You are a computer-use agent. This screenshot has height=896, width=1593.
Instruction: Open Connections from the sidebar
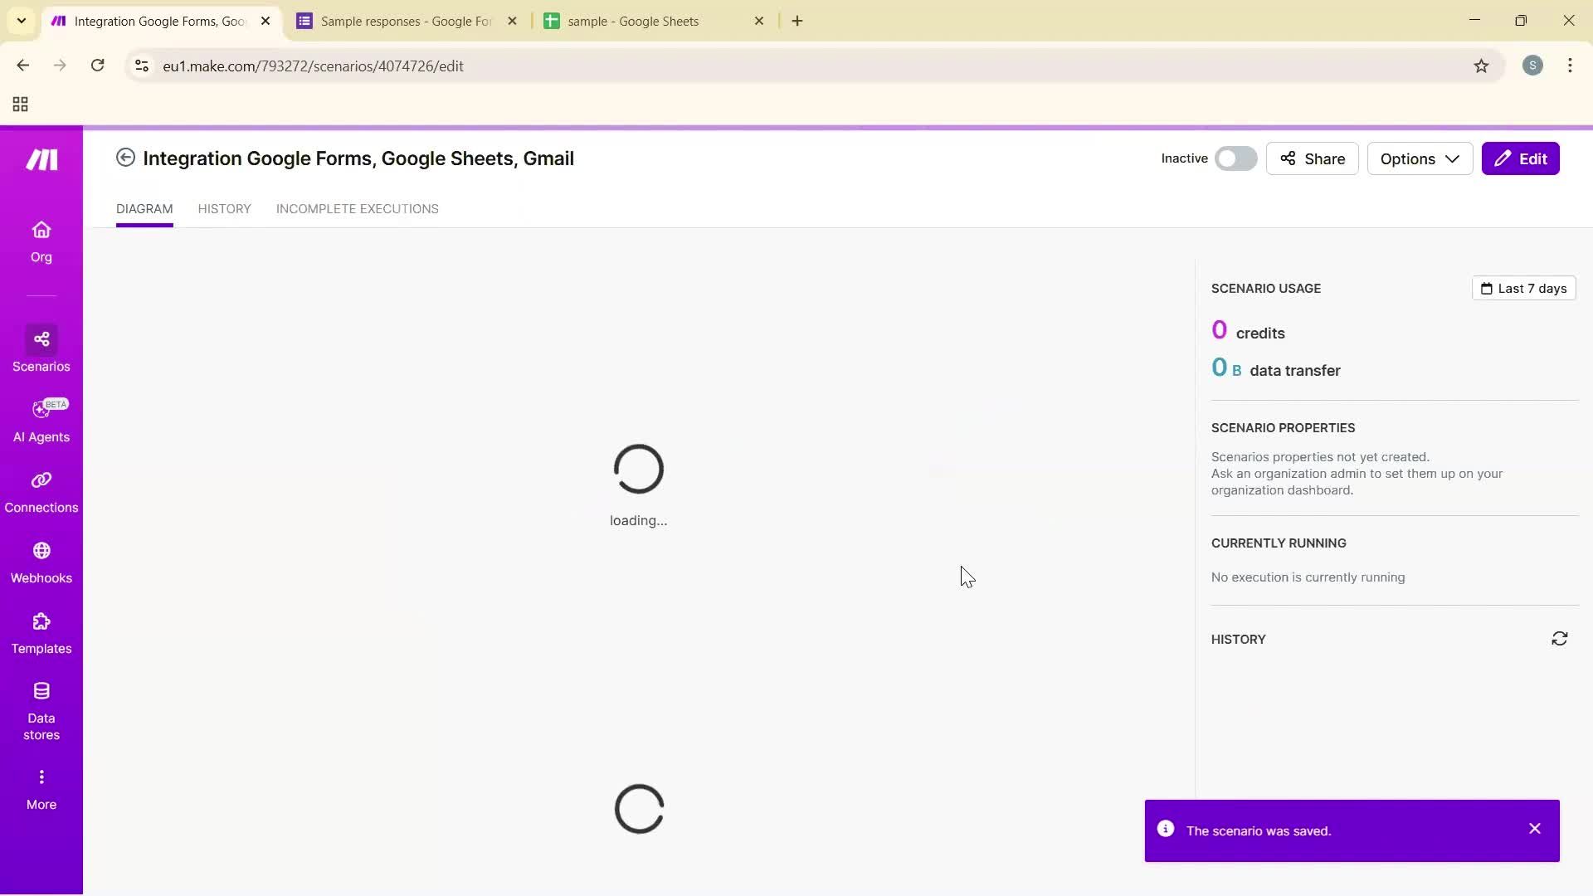41,491
